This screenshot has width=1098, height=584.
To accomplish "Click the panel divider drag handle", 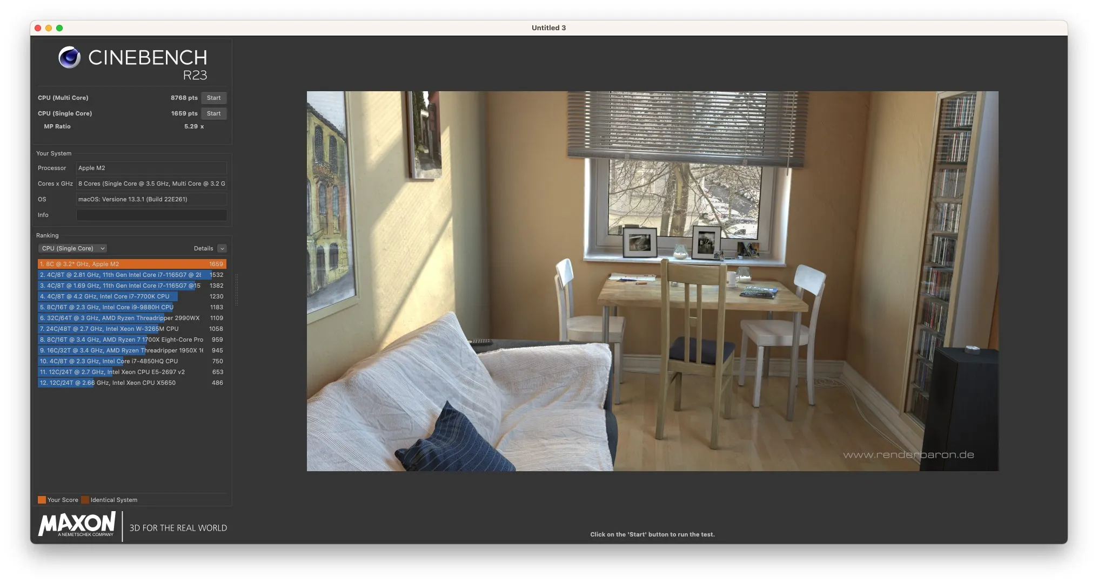I will coord(236,290).
